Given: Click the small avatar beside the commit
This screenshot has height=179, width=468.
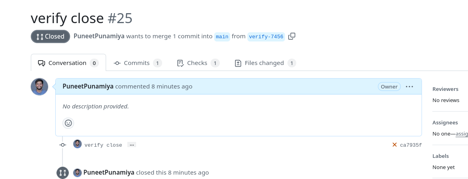Looking at the screenshot, I should coord(77,144).
